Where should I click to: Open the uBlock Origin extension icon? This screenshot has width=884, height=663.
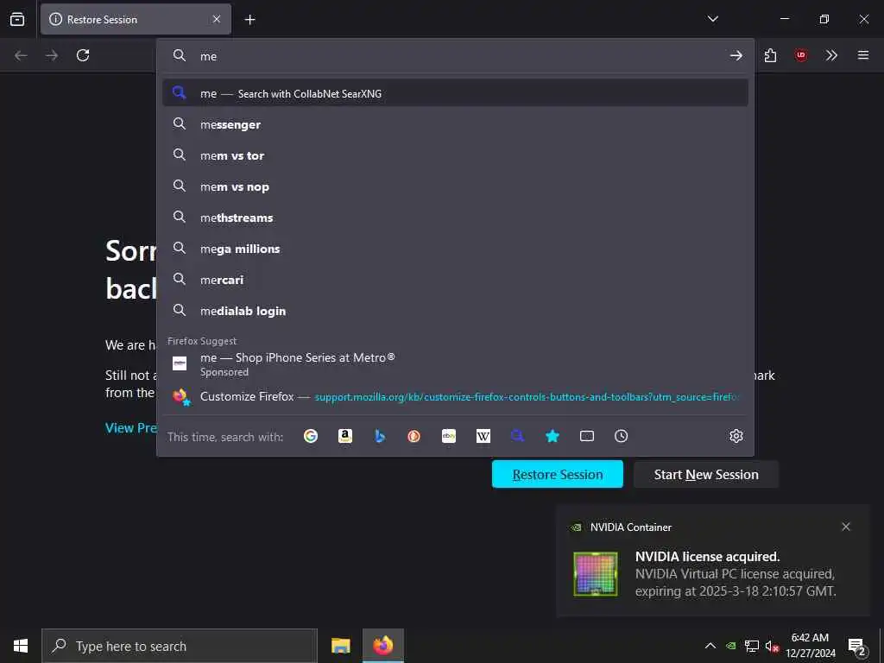pyautogui.click(x=800, y=55)
